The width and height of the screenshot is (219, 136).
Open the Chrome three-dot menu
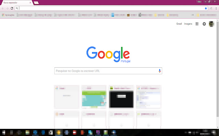click(x=216, y=8)
